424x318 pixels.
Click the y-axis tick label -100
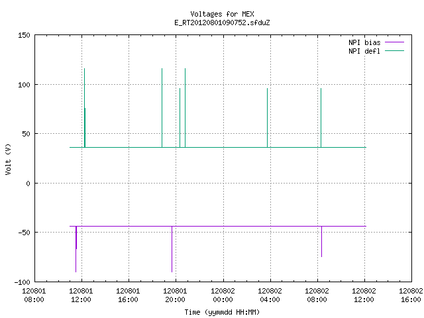(22, 282)
